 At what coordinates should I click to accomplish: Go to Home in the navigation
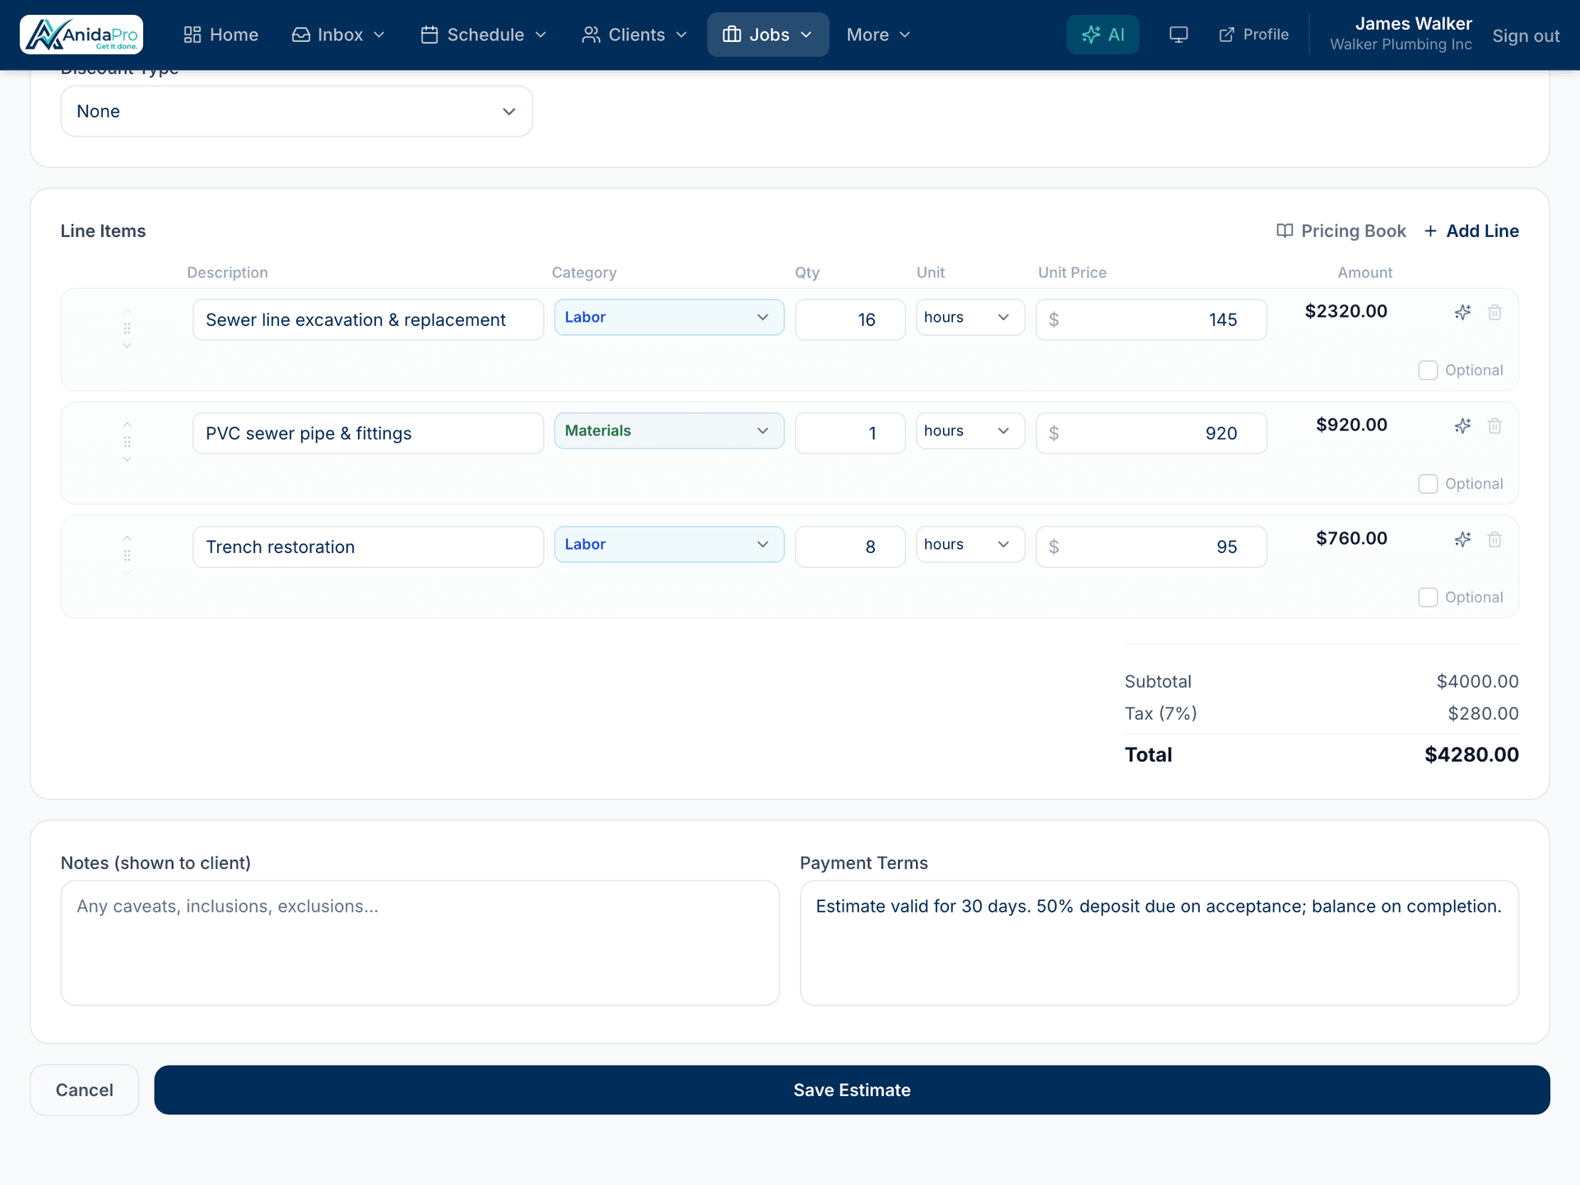(221, 35)
